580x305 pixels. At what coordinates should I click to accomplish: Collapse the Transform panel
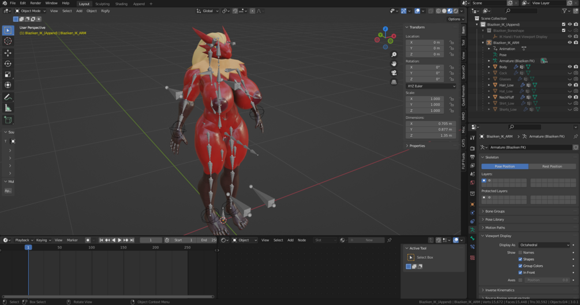417,27
